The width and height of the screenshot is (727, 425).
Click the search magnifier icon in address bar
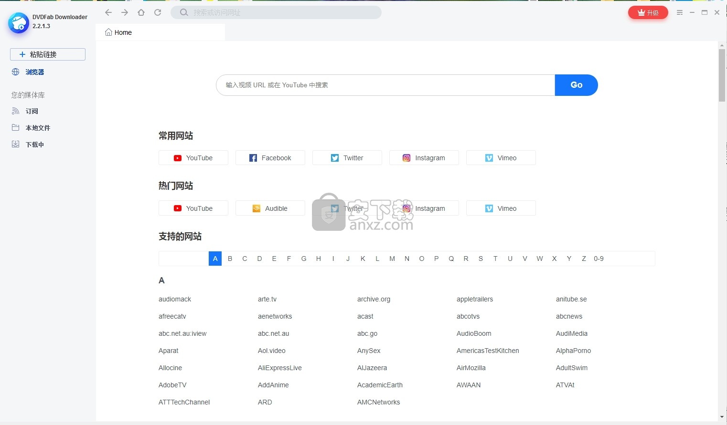(x=184, y=12)
